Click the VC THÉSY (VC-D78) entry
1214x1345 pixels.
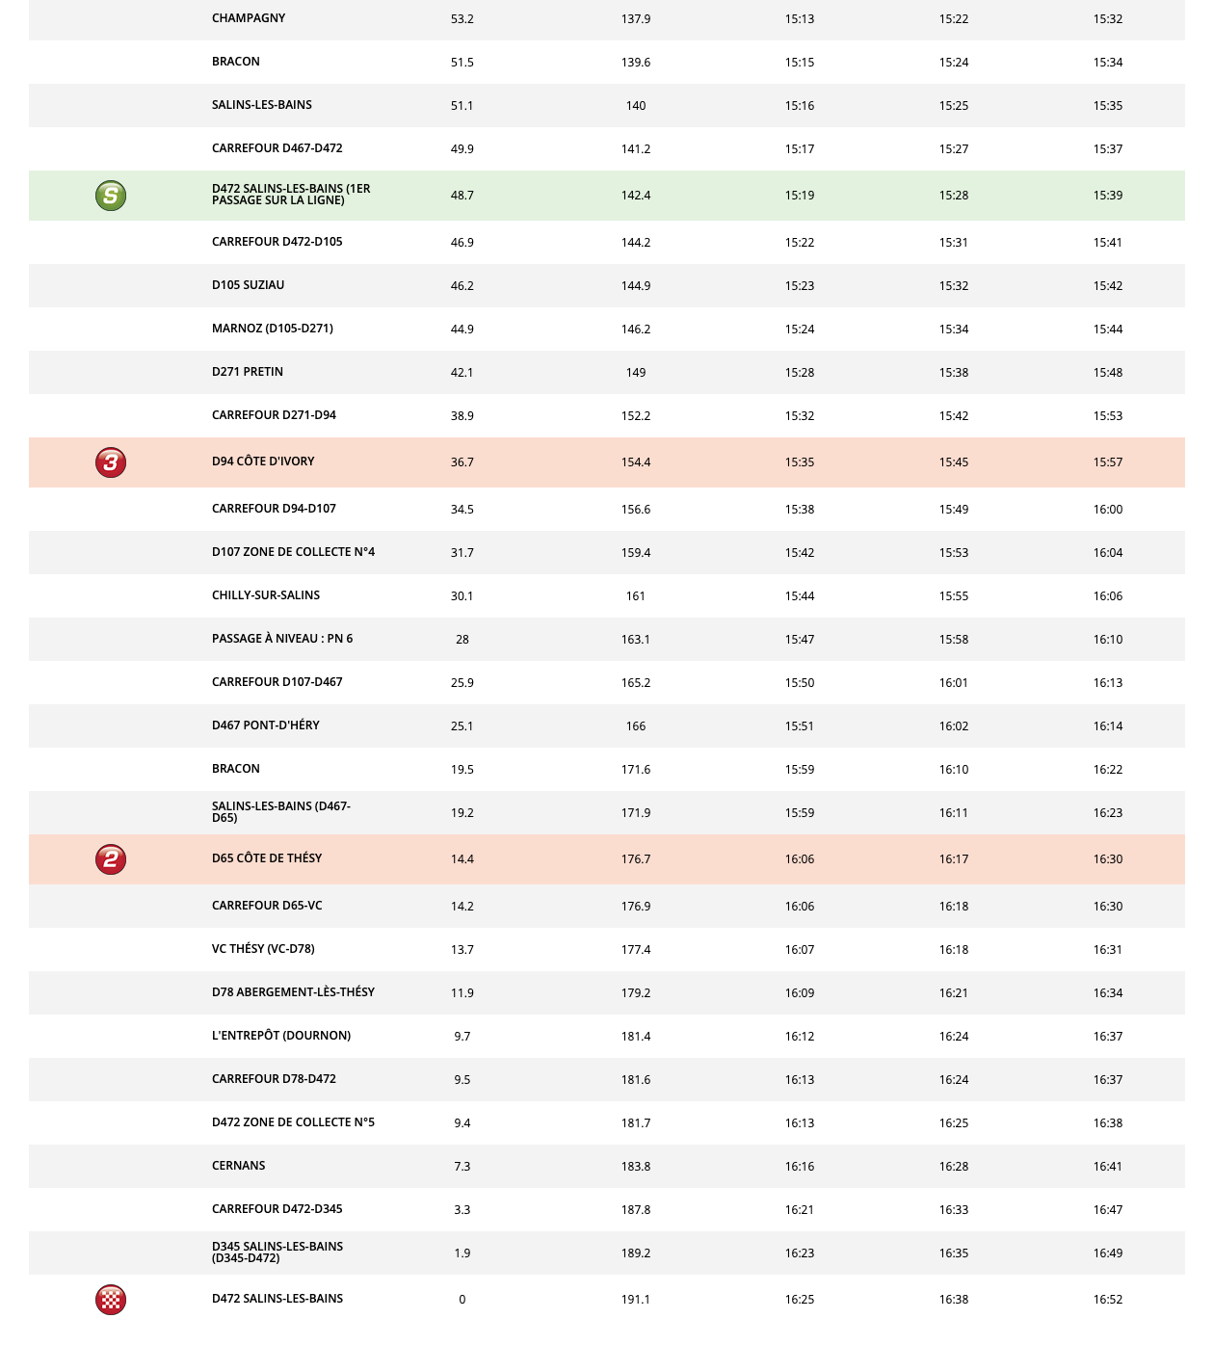[263, 949]
